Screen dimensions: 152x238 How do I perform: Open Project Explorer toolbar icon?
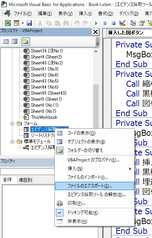pos(133,23)
